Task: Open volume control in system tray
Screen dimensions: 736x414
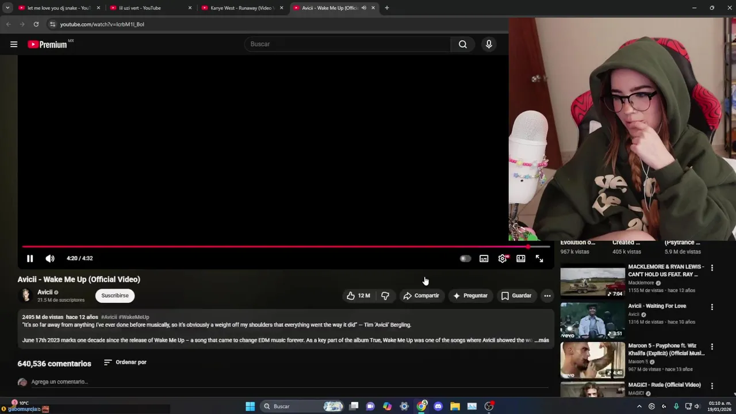Action: click(697, 407)
